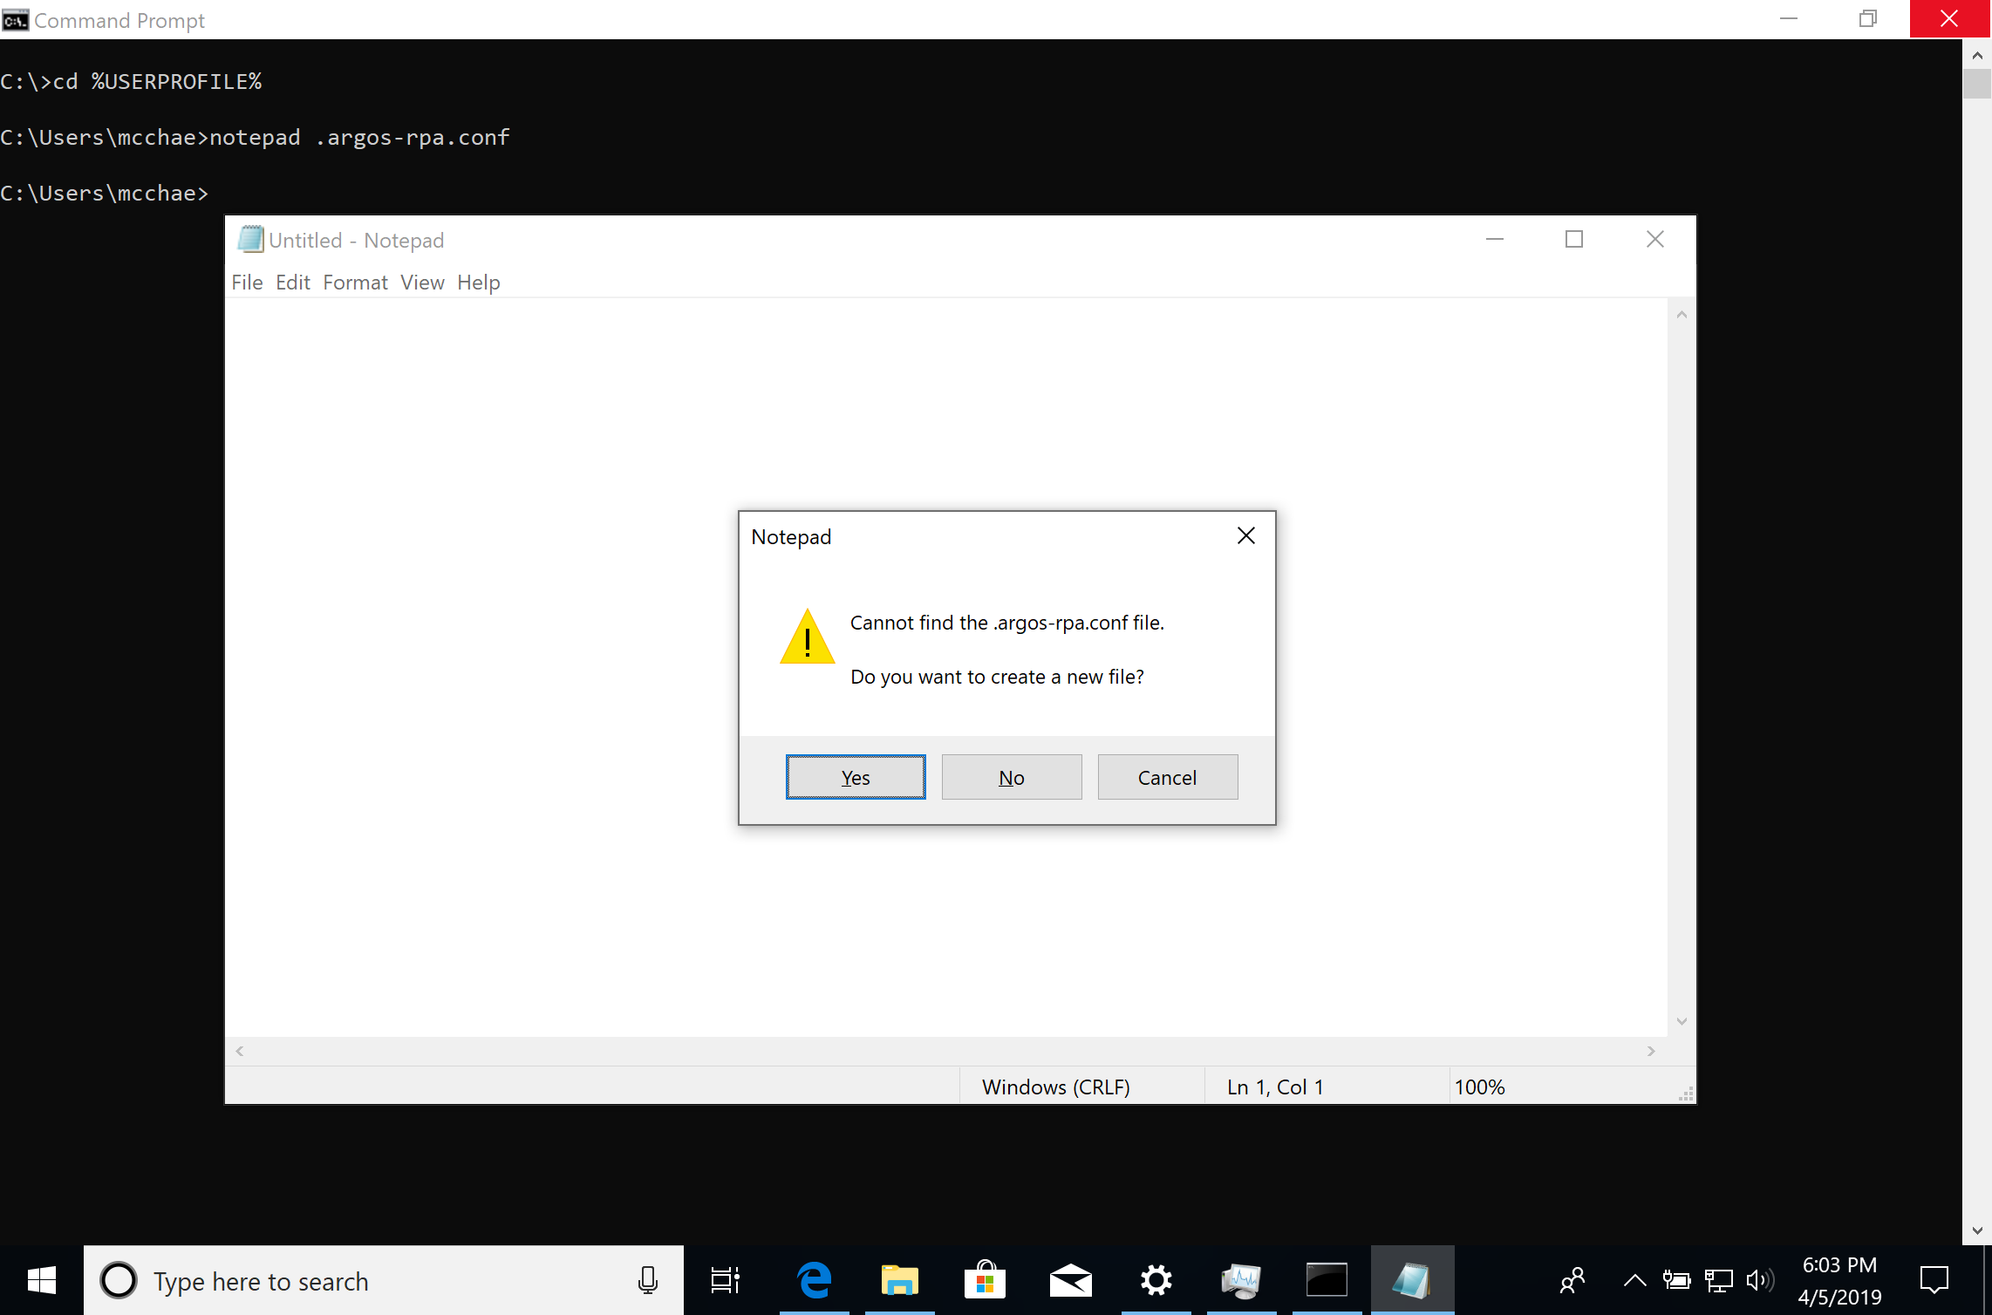Focus the Type here to search box

(384, 1280)
